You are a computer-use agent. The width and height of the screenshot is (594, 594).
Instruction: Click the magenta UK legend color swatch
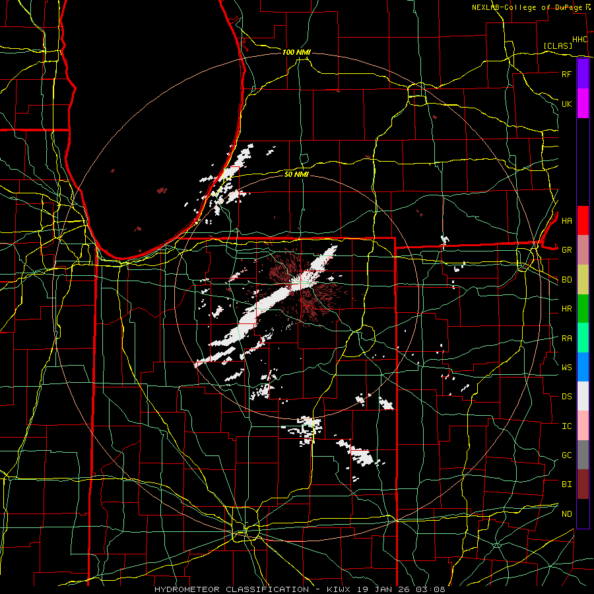(583, 104)
